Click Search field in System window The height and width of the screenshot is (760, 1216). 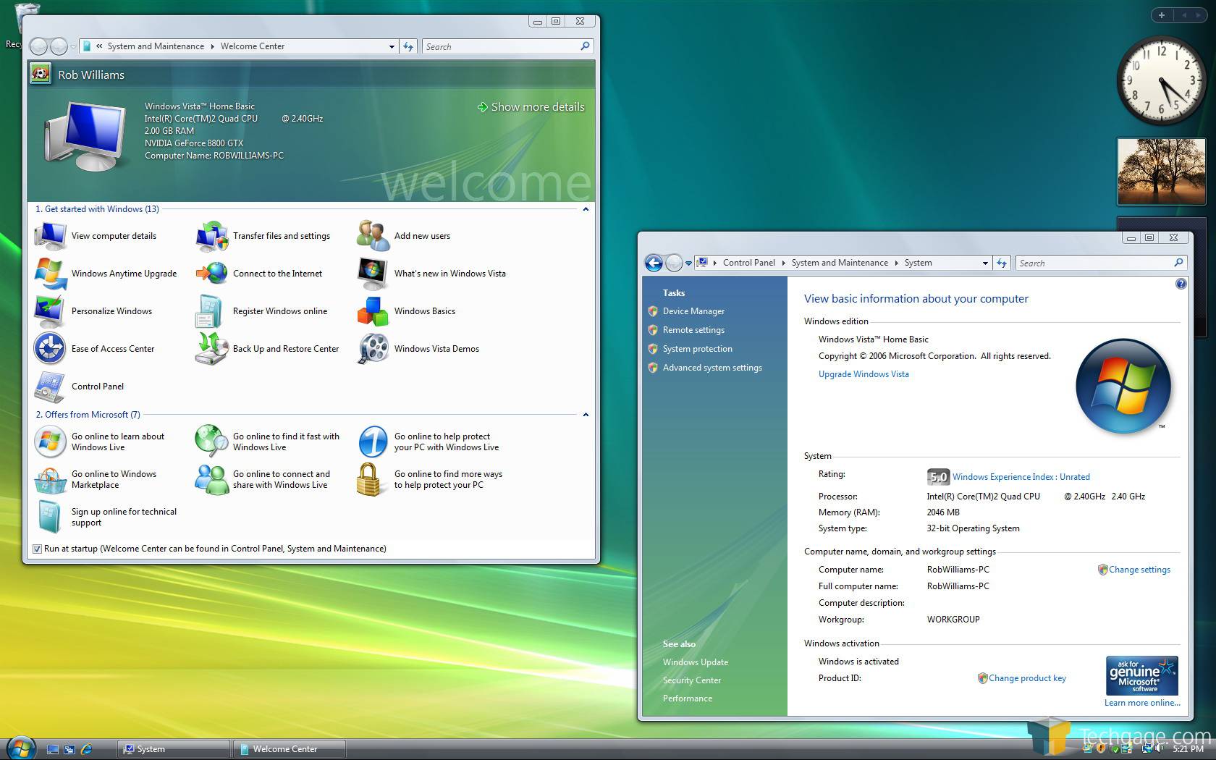coord(1101,263)
